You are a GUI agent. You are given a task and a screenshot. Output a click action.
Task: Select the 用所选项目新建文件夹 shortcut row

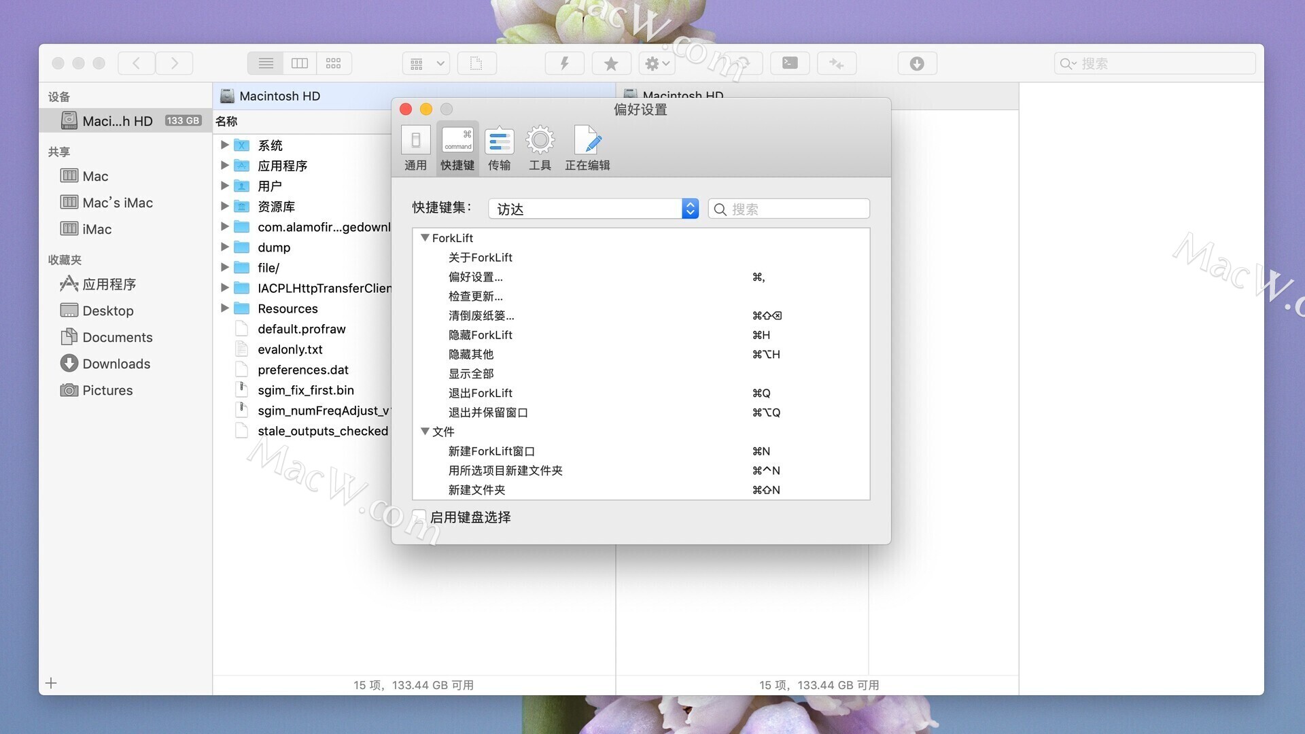(641, 470)
